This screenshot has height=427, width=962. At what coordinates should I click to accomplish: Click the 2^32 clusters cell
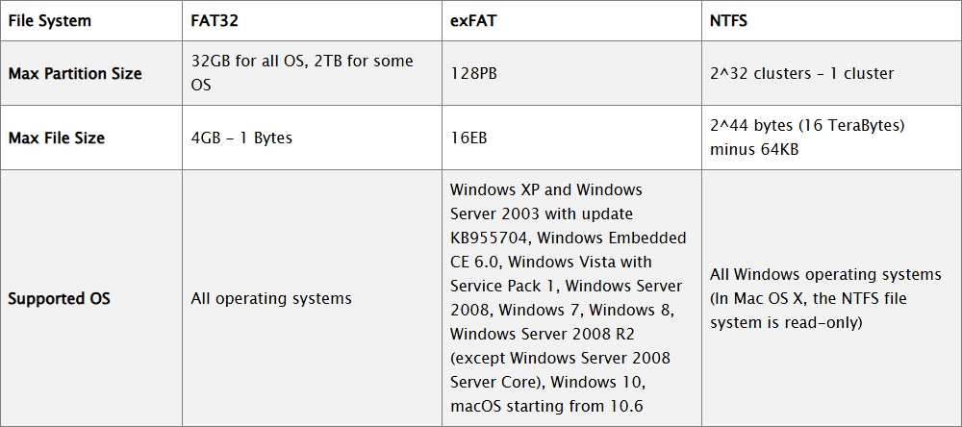pyautogui.click(x=800, y=73)
